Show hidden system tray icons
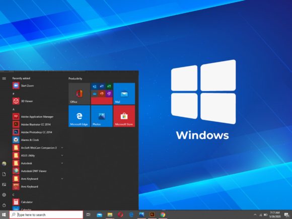The image size is (292, 219). (x=255, y=214)
